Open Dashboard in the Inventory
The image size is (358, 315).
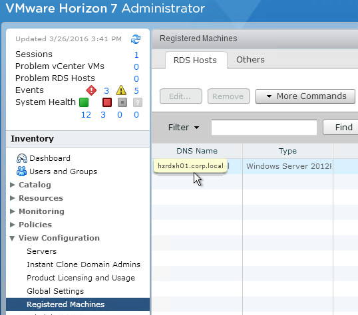click(50, 158)
